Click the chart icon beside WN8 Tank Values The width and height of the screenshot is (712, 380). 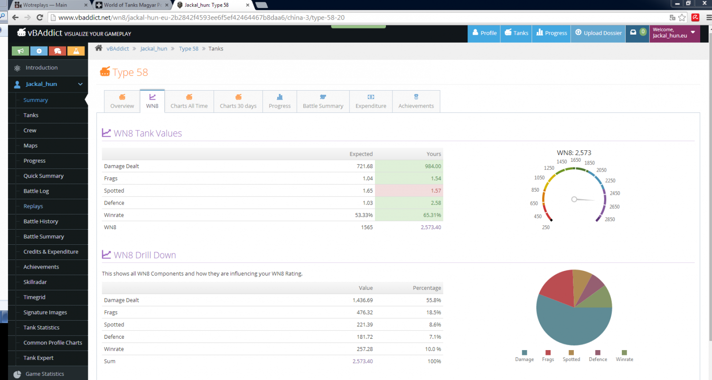106,133
